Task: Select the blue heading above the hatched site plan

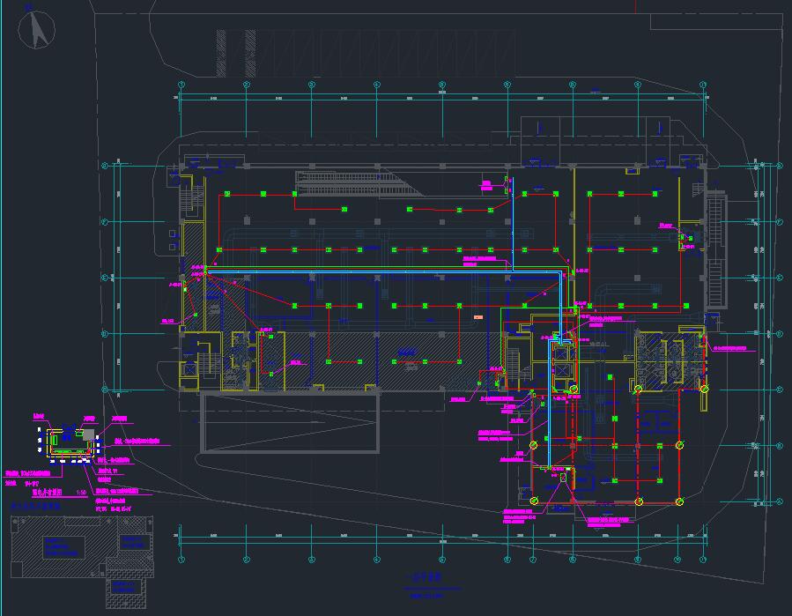Action: 35,508
